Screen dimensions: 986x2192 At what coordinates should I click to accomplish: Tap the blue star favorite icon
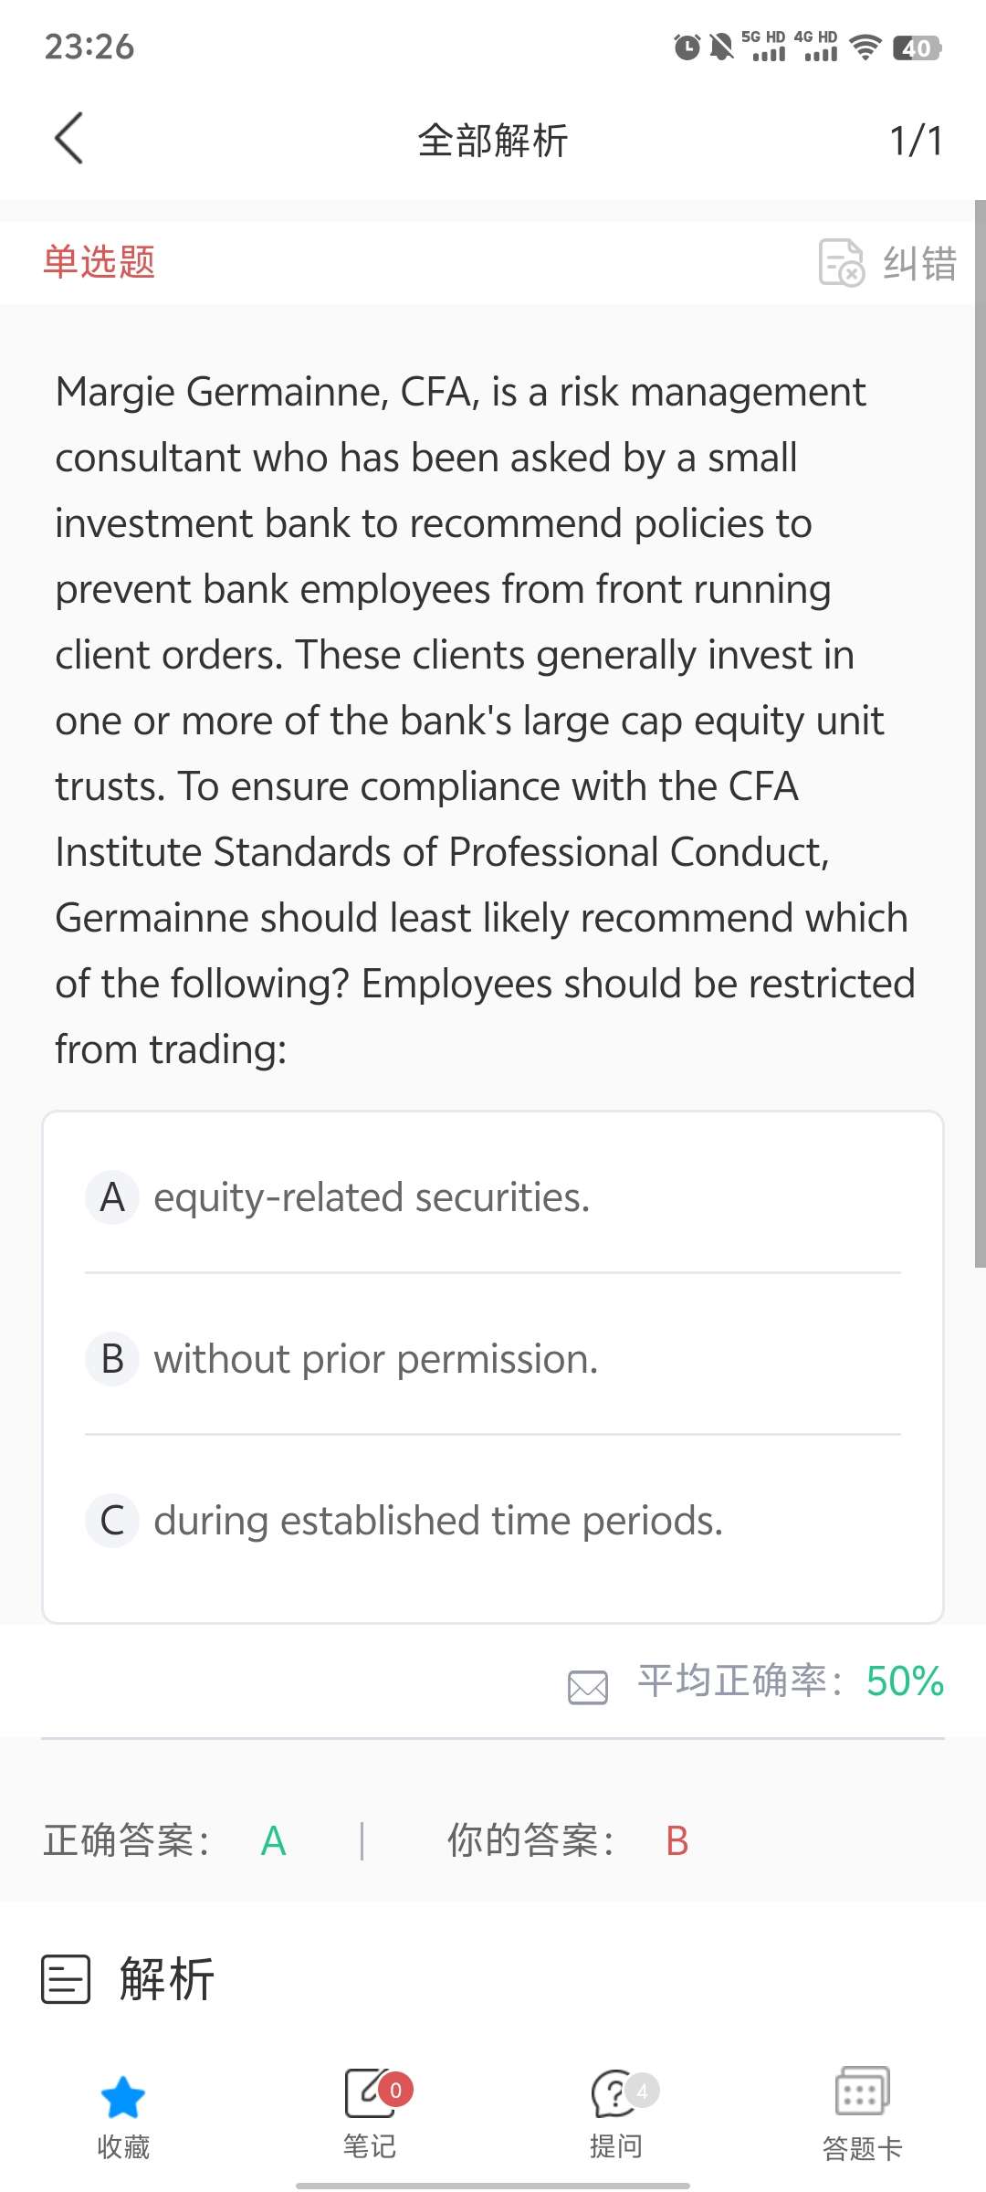pos(123,2096)
